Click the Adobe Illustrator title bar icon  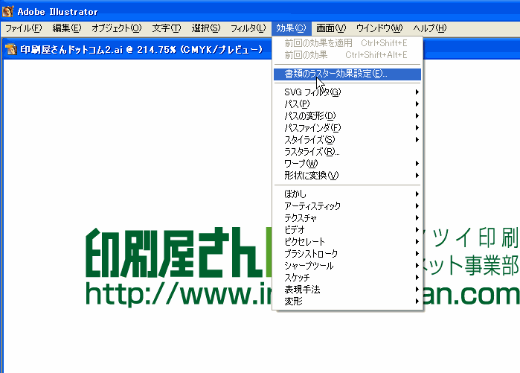pyautogui.click(x=8, y=11)
